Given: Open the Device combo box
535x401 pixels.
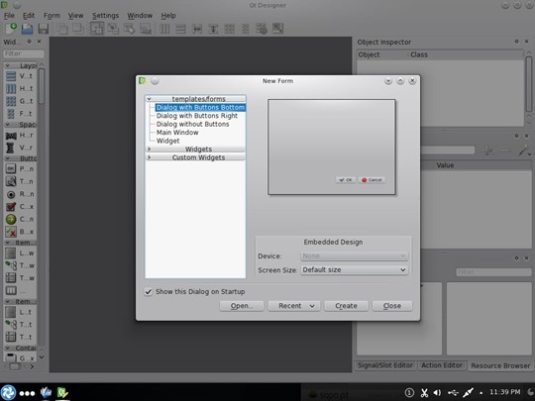Looking at the screenshot, I should (354, 255).
